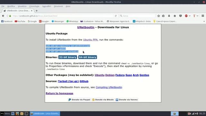Open the YouTube bookmark

(20, 21)
